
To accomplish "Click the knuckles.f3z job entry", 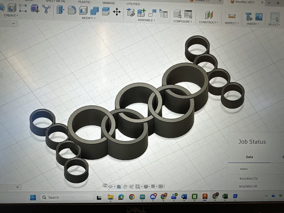I will click(249, 178).
